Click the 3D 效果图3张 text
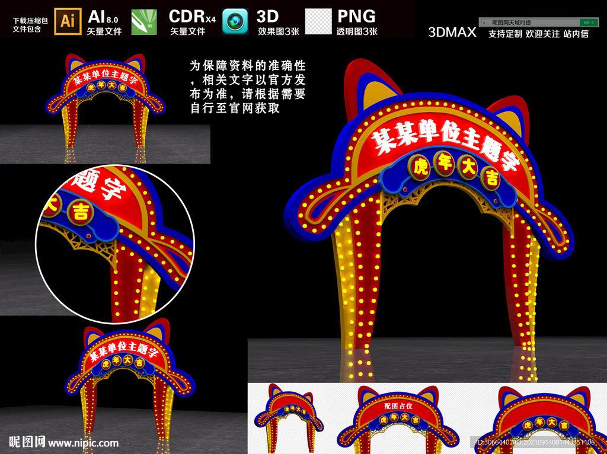This screenshot has width=607, height=454. click(x=279, y=22)
